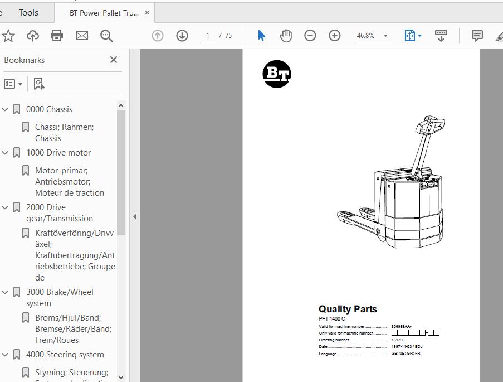Viewport: 503px width, 382px height.
Task: Open 0000 Chassis bookmark
Action: (x=49, y=109)
